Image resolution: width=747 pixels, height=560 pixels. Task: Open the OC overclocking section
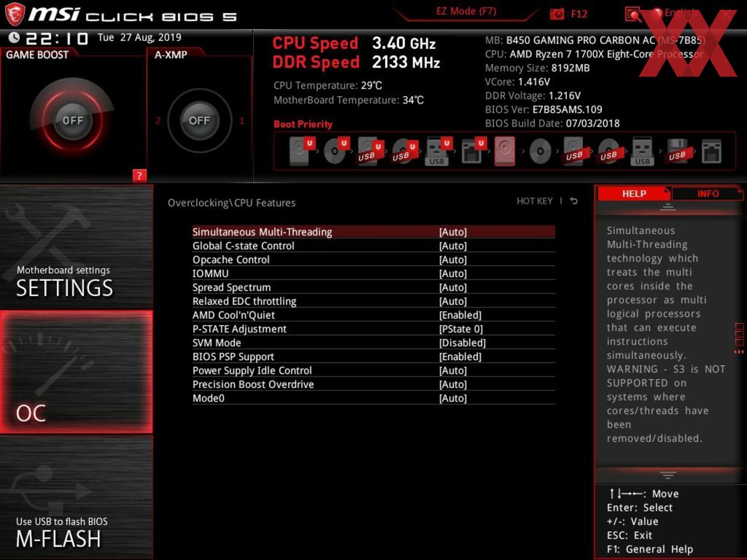tap(76, 372)
